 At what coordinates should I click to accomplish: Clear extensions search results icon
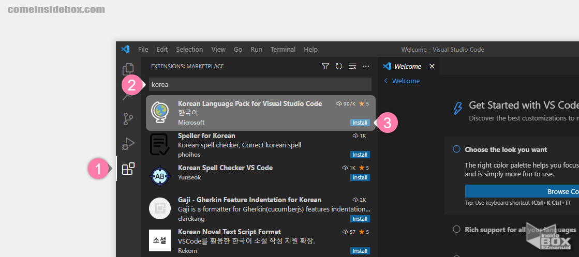point(352,67)
